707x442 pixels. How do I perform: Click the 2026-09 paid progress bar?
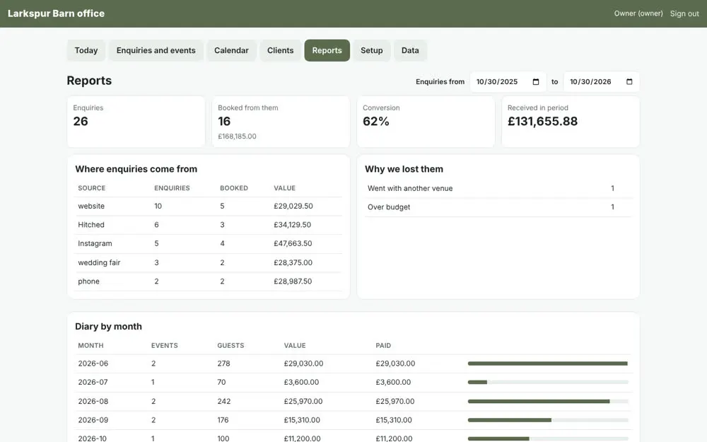548,420
